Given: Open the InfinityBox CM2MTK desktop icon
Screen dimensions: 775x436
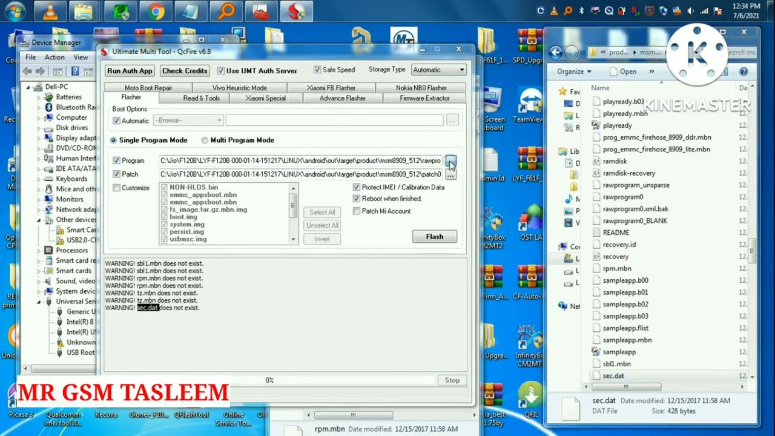Looking at the screenshot, I should click(x=531, y=346).
